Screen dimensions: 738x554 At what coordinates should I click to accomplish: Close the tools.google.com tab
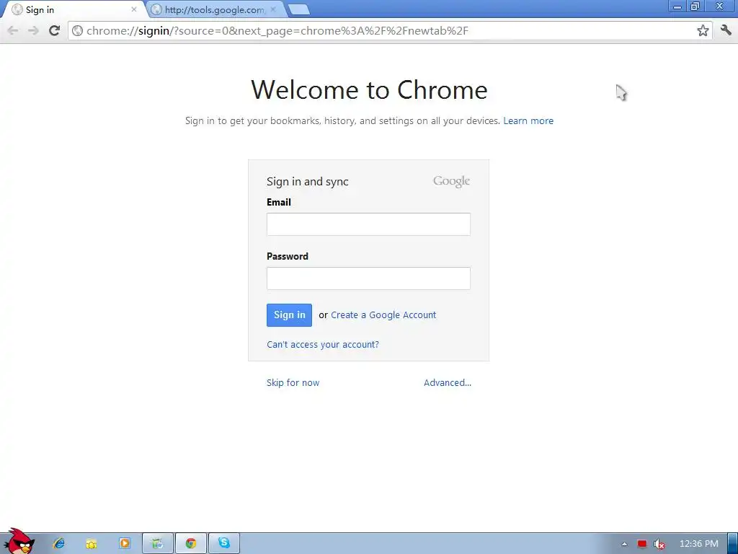[x=273, y=9]
